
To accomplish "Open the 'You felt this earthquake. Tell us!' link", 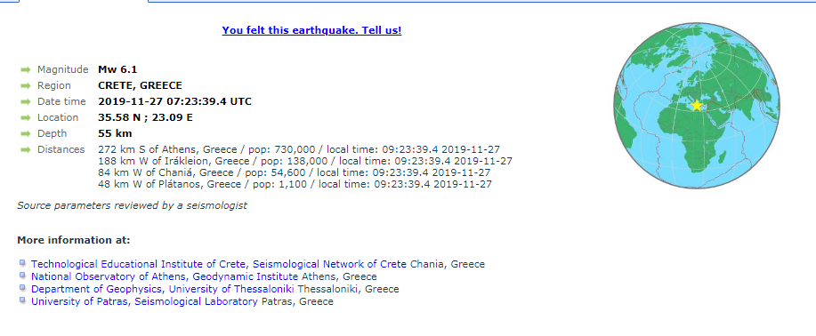I will (x=311, y=30).
